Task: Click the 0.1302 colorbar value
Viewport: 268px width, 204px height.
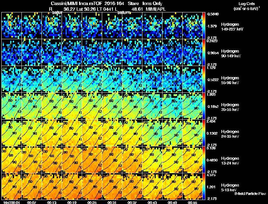Action: pos(212,133)
